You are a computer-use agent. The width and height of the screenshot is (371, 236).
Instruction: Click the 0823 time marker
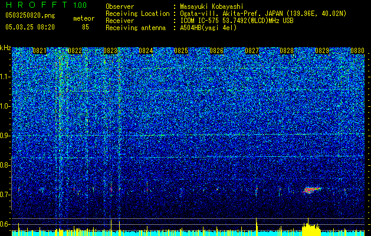(x=110, y=51)
